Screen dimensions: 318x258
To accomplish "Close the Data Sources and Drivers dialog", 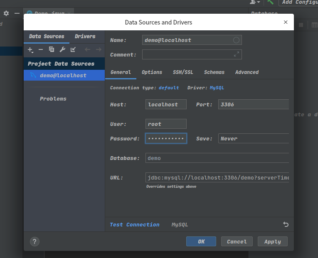I will pos(286,22).
